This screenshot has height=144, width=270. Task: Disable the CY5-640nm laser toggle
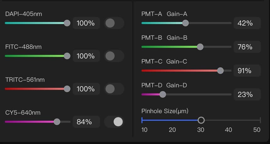point(114,122)
